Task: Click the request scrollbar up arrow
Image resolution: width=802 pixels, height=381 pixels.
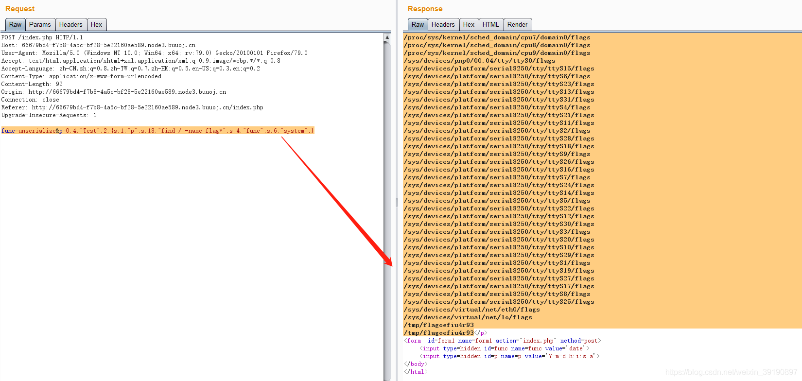Action: (x=387, y=37)
